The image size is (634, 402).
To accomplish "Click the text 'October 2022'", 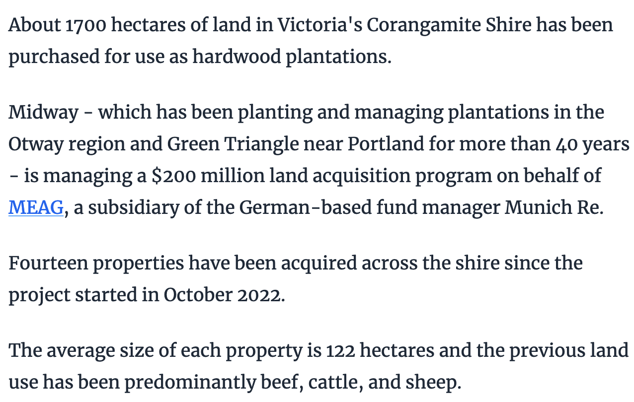I will click(x=222, y=295).
